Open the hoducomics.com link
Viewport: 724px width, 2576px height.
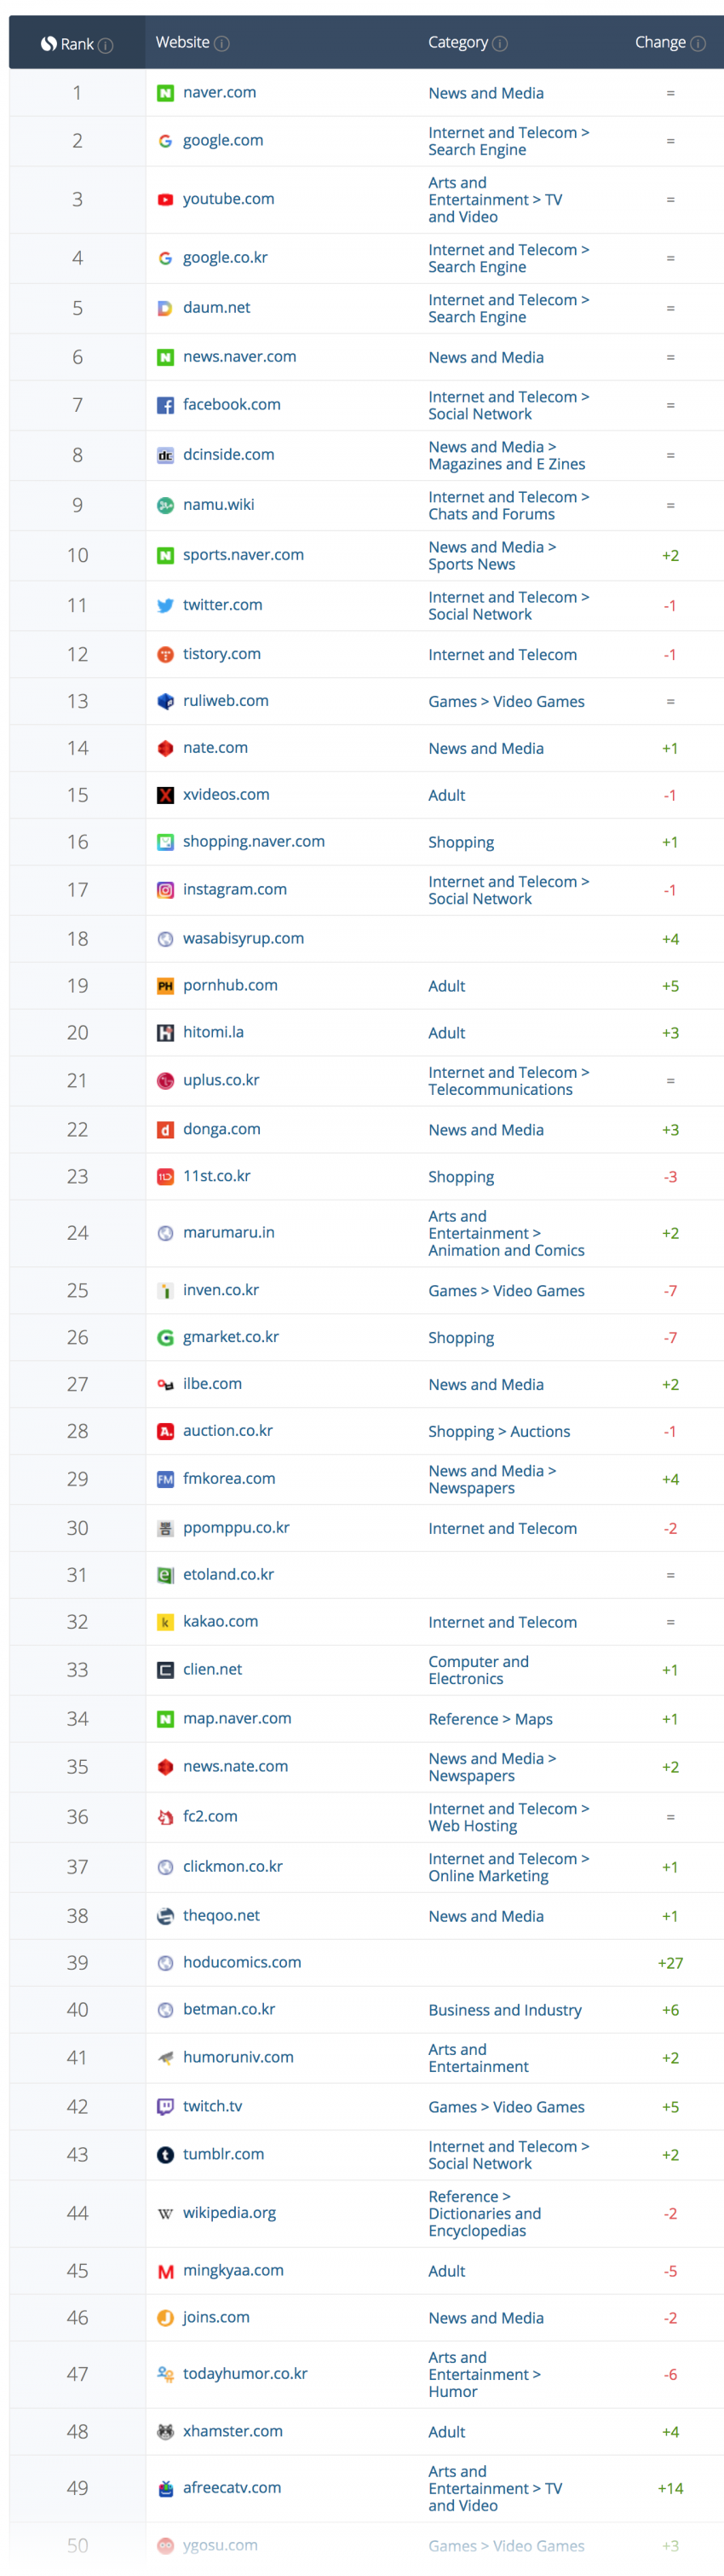[243, 1962]
